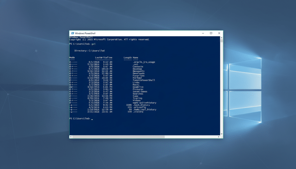Click the Searches folder entry
Screen dimensions: 296x169
[138, 94]
